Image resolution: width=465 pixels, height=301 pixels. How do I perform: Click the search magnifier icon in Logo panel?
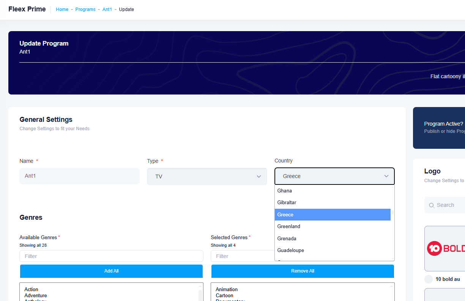click(x=432, y=205)
